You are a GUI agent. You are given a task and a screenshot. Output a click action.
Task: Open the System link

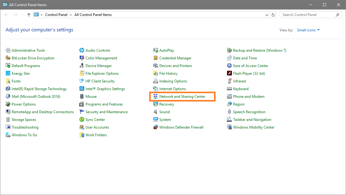(x=165, y=120)
